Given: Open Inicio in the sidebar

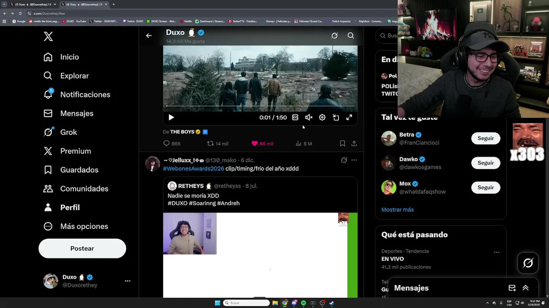Looking at the screenshot, I should (x=61, y=57).
